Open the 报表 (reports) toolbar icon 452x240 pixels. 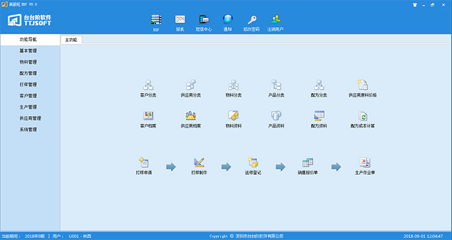(x=180, y=20)
